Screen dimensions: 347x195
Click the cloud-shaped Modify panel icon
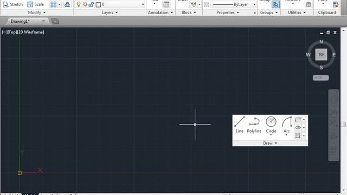pos(67,4)
